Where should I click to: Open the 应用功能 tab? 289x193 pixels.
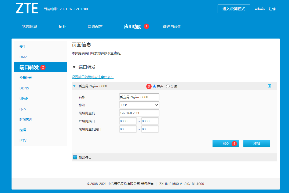click(133, 27)
